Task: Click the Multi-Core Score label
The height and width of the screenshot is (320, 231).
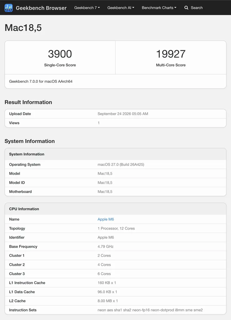Action: [171, 65]
